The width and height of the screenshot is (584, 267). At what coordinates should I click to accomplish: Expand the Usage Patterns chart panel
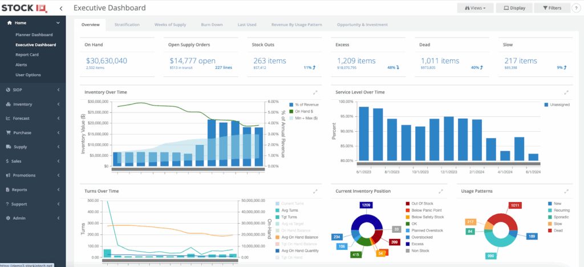click(x=566, y=191)
